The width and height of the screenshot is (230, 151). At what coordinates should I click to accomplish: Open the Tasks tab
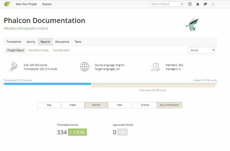point(78,42)
